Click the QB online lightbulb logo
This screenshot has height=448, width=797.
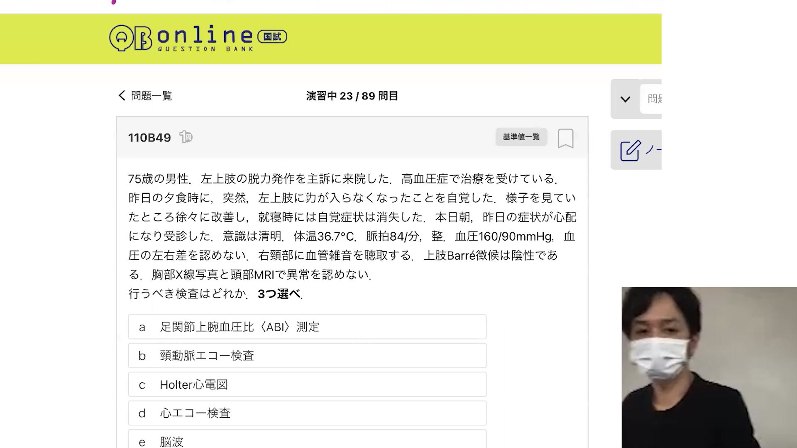pos(121,39)
